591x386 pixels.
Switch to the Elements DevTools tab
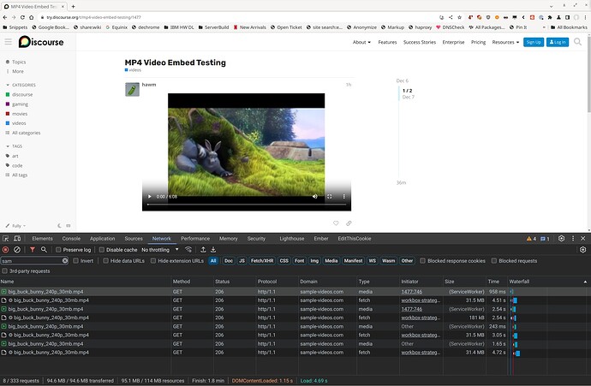(42, 239)
